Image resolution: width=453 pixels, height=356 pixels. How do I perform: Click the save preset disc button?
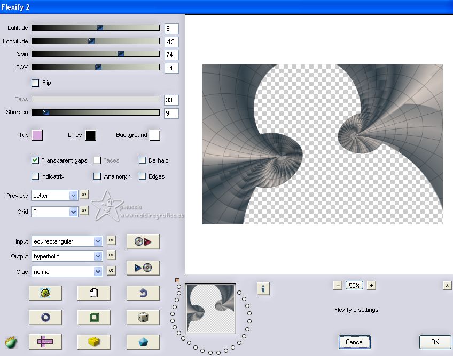143,268
